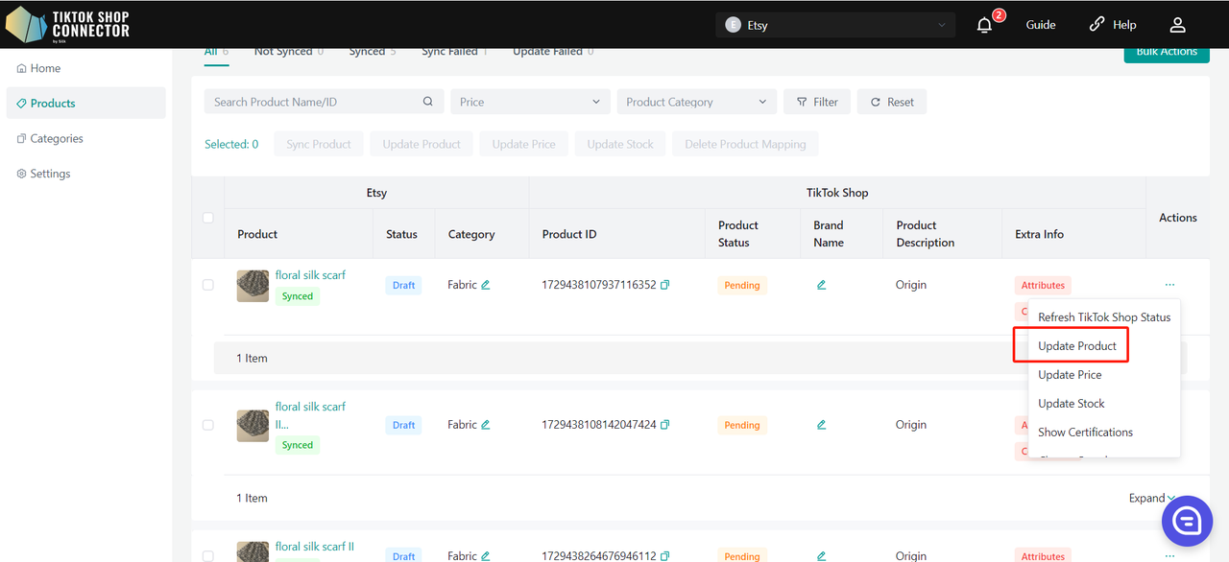Switch to the All tab
Image resolution: width=1229 pixels, height=562 pixels.
tap(216, 53)
